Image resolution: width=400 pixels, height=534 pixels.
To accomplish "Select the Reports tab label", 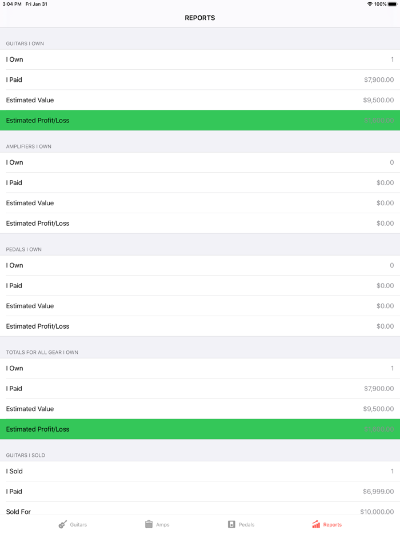I will (333, 525).
